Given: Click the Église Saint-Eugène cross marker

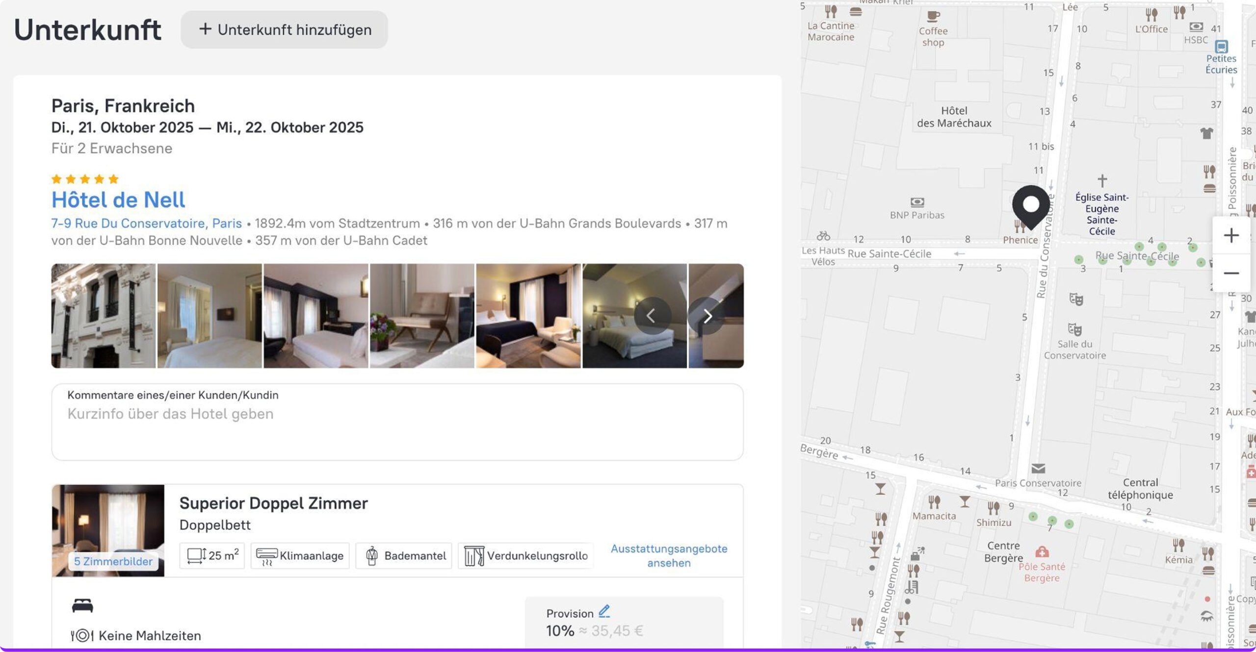Looking at the screenshot, I should point(1102,180).
